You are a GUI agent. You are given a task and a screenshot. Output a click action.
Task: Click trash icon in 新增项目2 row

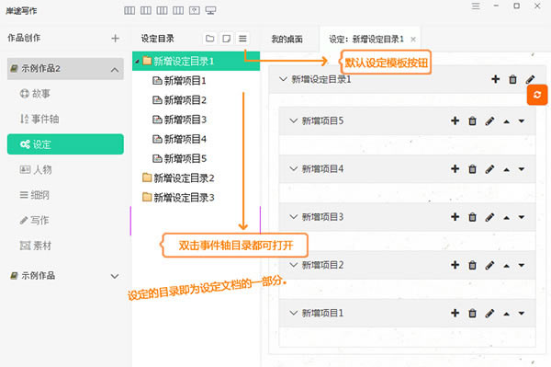[x=472, y=265]
